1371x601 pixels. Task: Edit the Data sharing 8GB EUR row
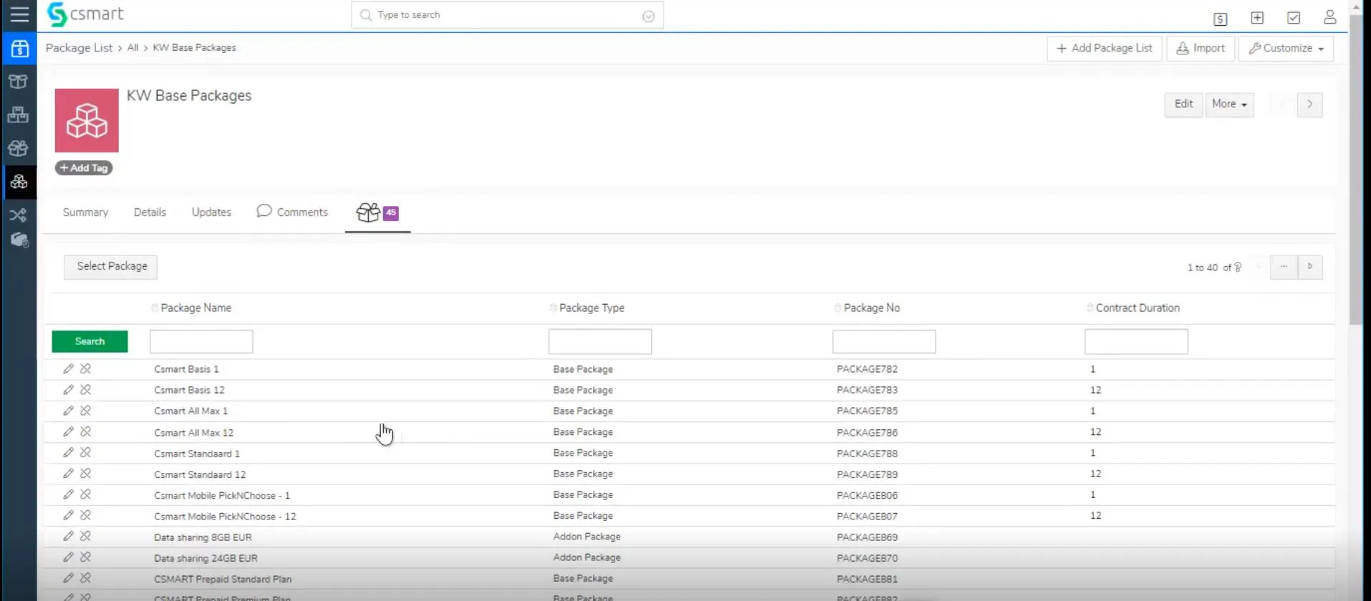click(68, 536)
